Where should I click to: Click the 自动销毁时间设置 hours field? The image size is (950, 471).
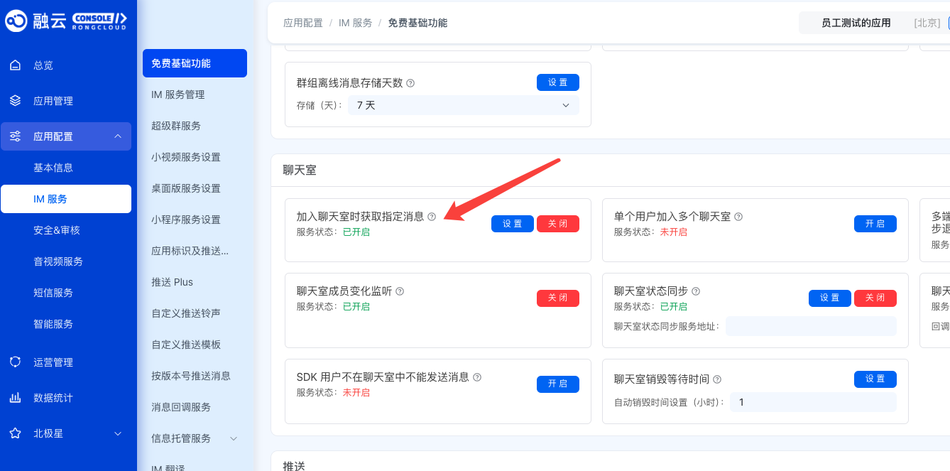click(813, 402)
